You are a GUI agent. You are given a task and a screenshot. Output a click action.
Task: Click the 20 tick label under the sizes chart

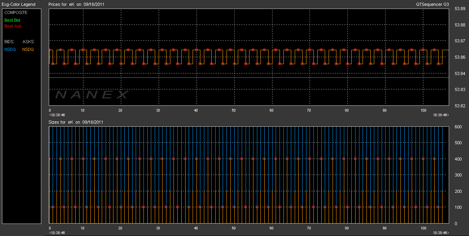coord(120,228)
